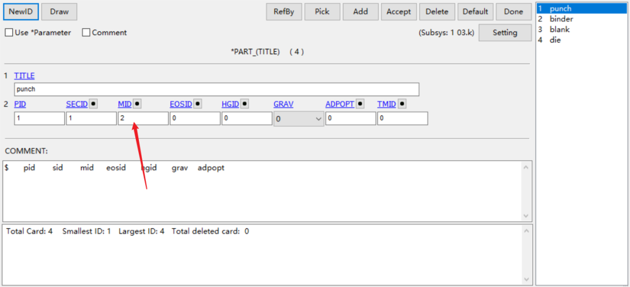Open the TITLE field help link
The height and width of the screenshot is (287, 630).
pos(24,75)
